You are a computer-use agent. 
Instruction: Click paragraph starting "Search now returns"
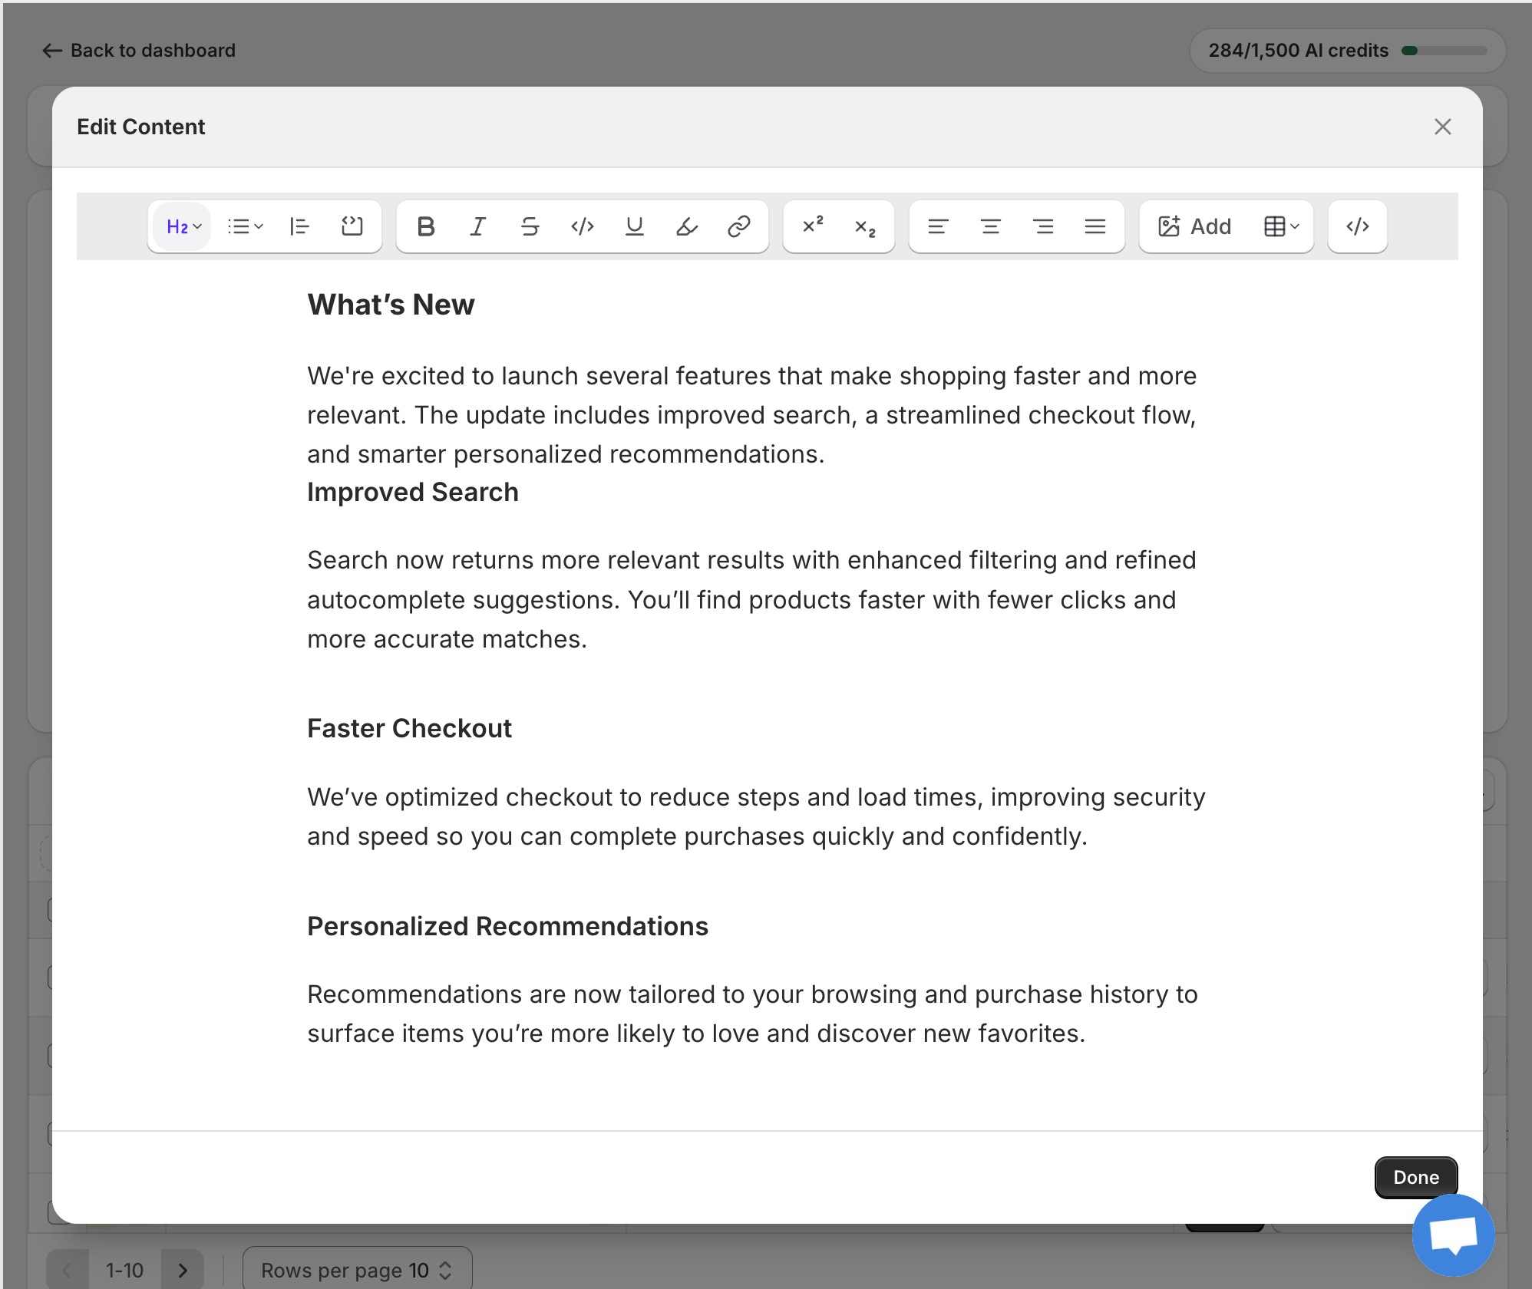click(752, 599)
